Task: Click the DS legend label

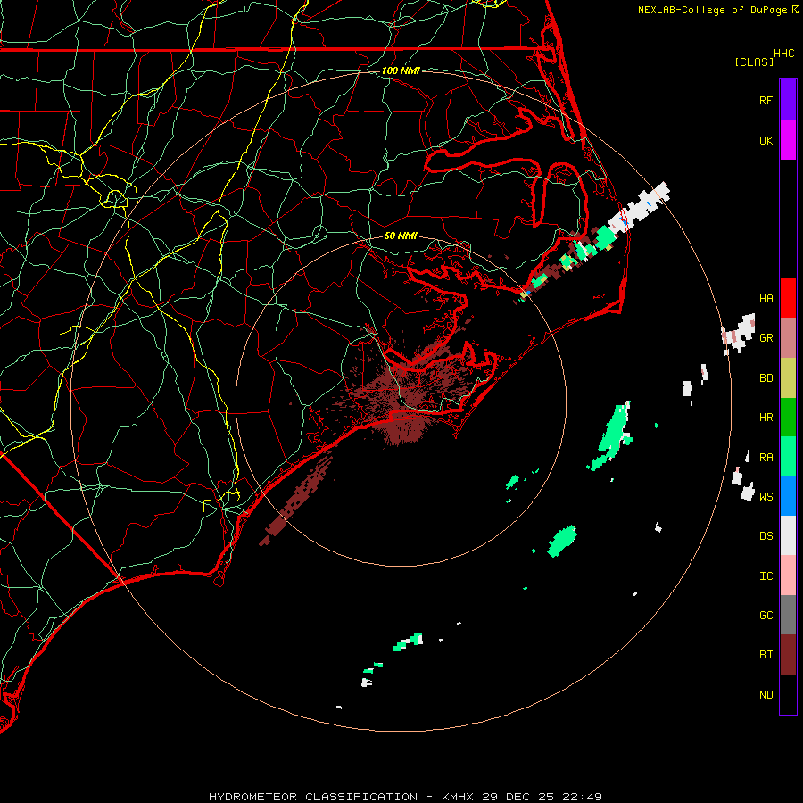Action: pos(766,535)
